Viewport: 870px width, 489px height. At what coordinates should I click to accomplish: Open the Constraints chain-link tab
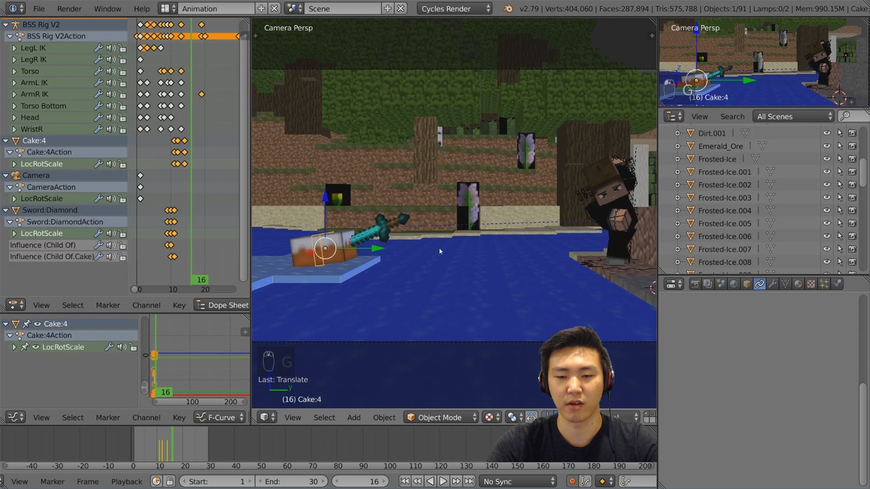click(x=760, y=284)
